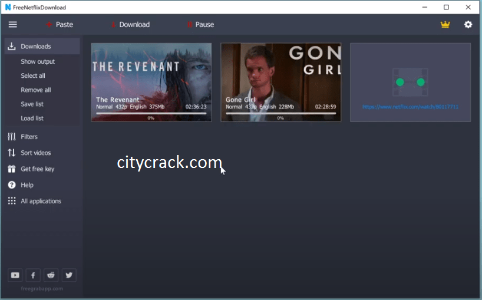Open settings gear icon
The image size is (482, 300).
(468, 24)
